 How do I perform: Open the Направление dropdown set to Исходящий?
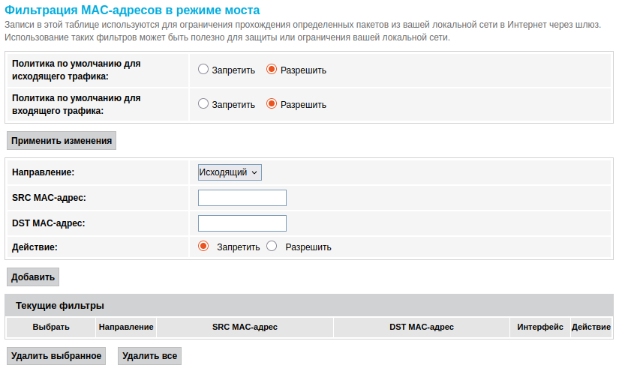coord(230,172)
